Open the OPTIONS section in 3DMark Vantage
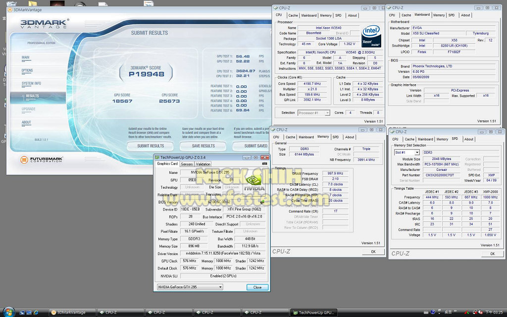The height and width of the screenshot is (317, 507). tap(27, 70)
